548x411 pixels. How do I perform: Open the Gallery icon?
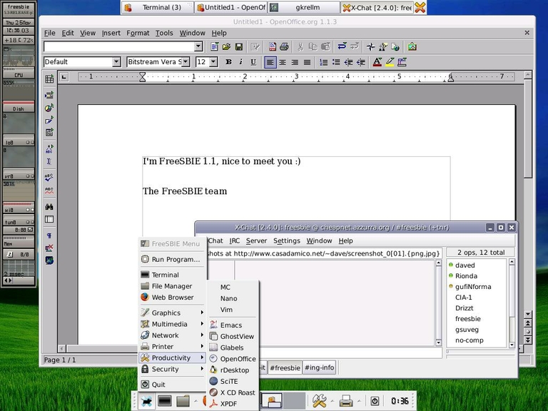412,46
